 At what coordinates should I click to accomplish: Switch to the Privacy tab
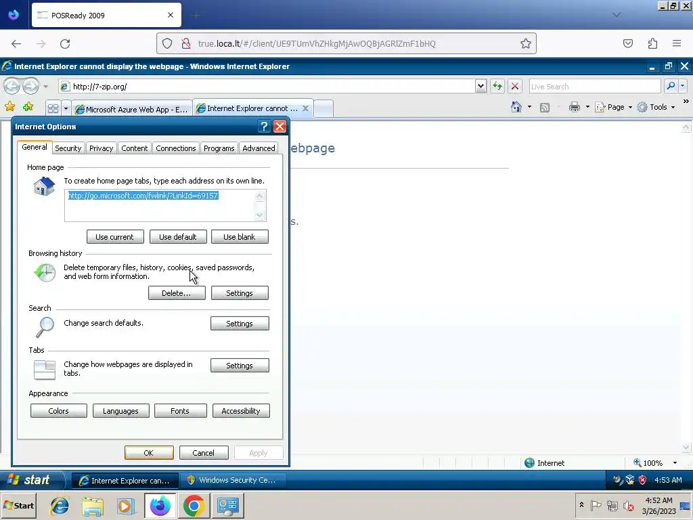tap(102, 148)
